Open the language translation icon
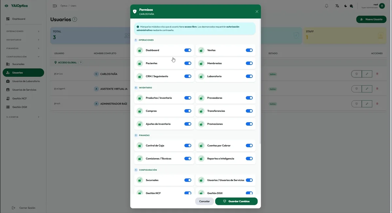Image resolution: width=392 pixels, height=213 pixels. [x=337, y=6]
